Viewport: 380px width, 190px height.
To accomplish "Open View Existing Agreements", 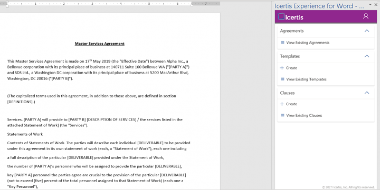I will click(x=308, y=43).
